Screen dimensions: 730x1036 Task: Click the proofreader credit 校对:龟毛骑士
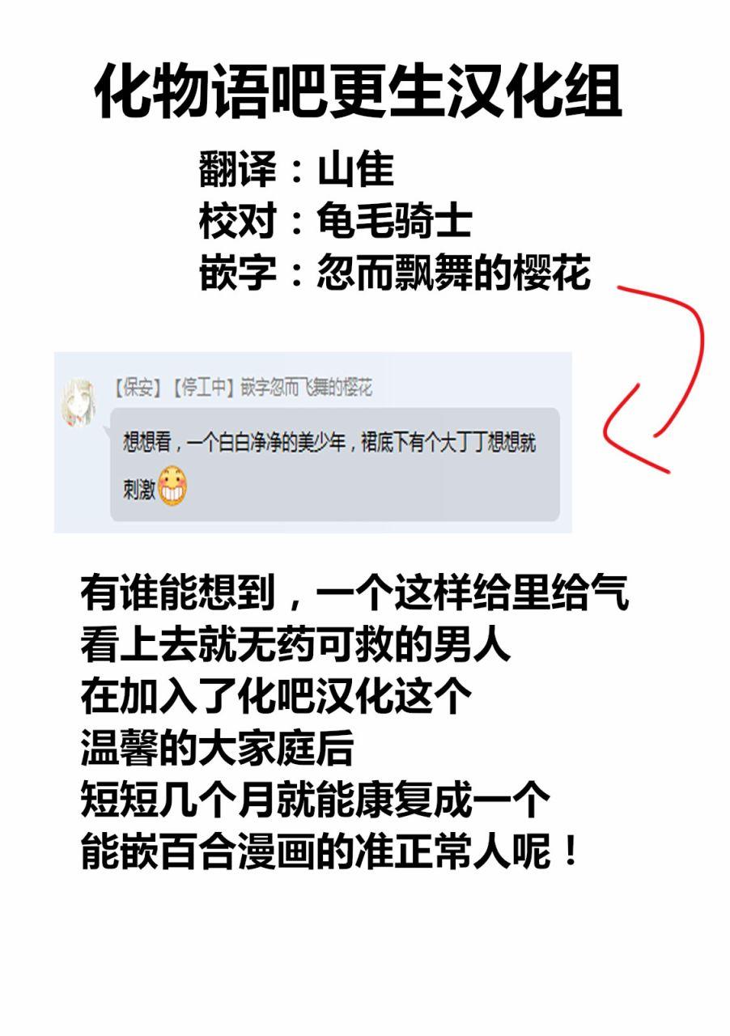coord(336,221)
